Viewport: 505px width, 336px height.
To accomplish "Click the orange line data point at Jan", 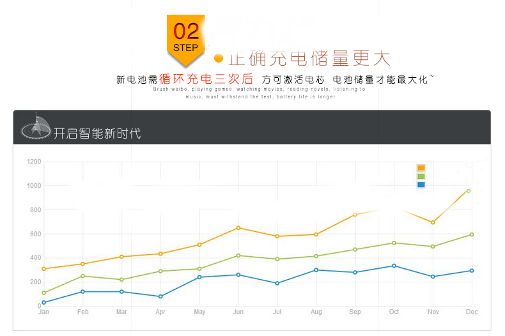I will pyautogui.click(x=44, y=269).
